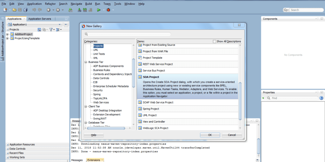This screenshot has width=325, height=162.
Task: Open the Refactor menu
Action: pyautogui.click(x=50, y=4)
